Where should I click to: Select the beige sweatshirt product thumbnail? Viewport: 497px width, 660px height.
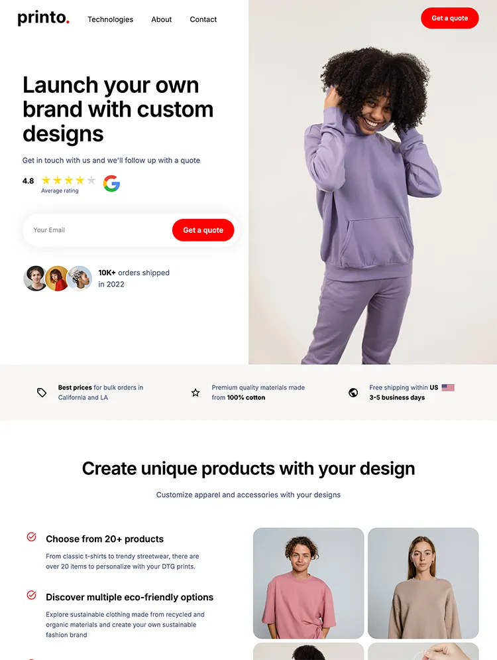pos(423,583)
